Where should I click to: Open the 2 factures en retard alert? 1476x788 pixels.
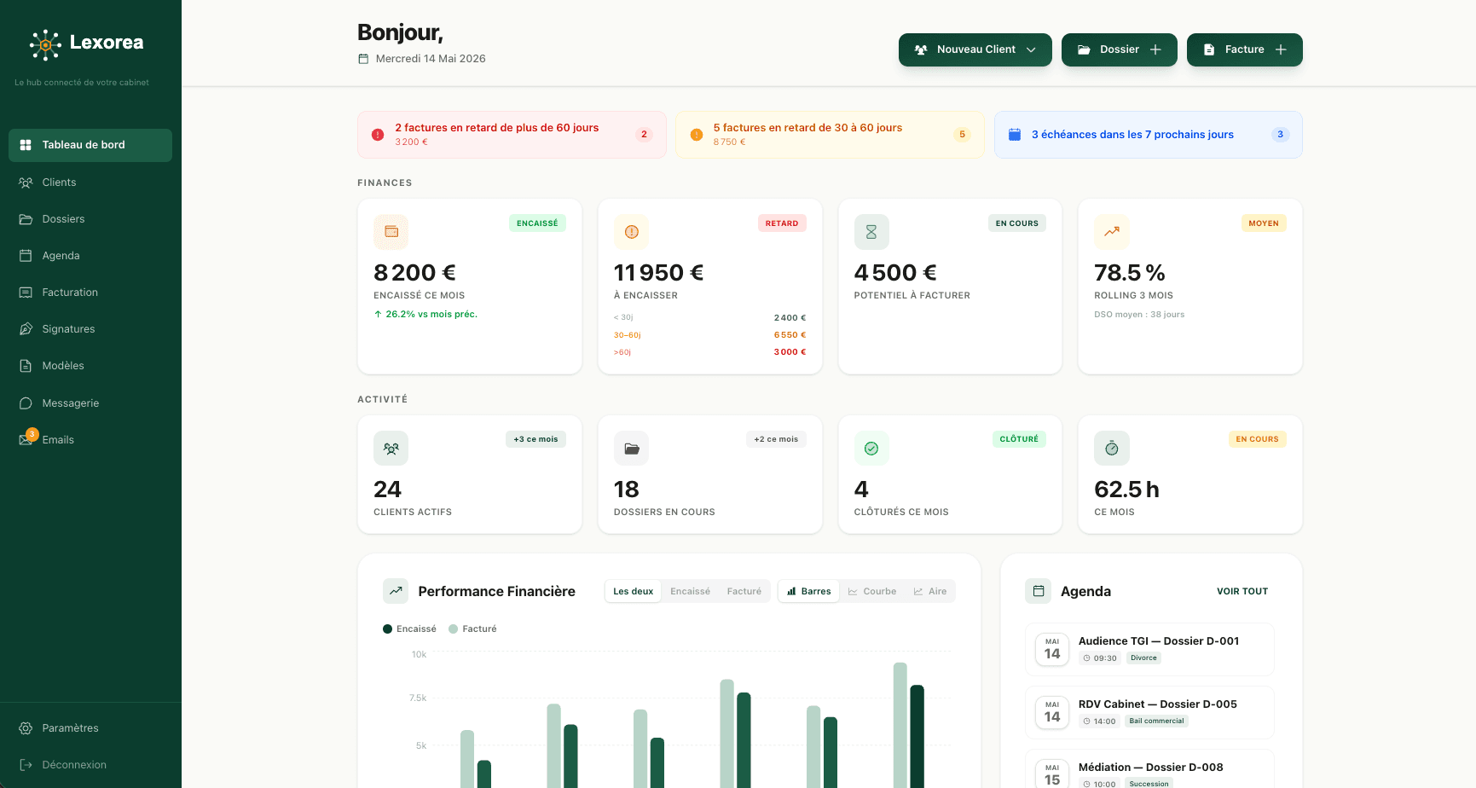pos(512,135)
